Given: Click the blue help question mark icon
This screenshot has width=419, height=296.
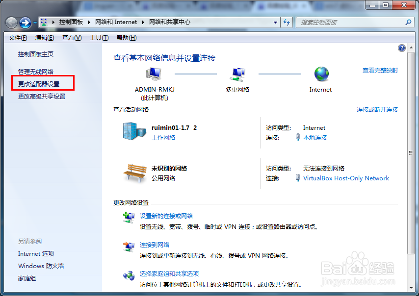Looking at the screenshot, I should coord(401,48).
